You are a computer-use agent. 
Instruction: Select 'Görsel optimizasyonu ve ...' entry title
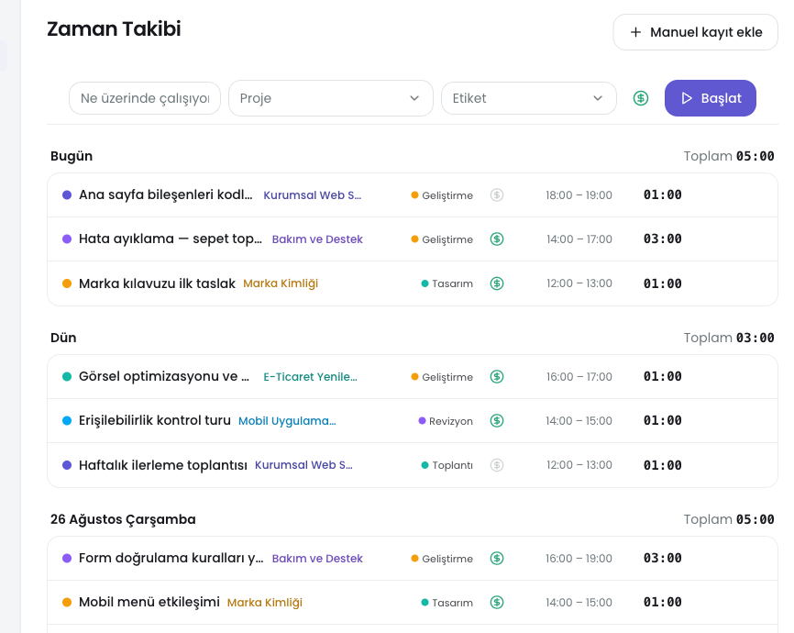click(x=164, y=376)
